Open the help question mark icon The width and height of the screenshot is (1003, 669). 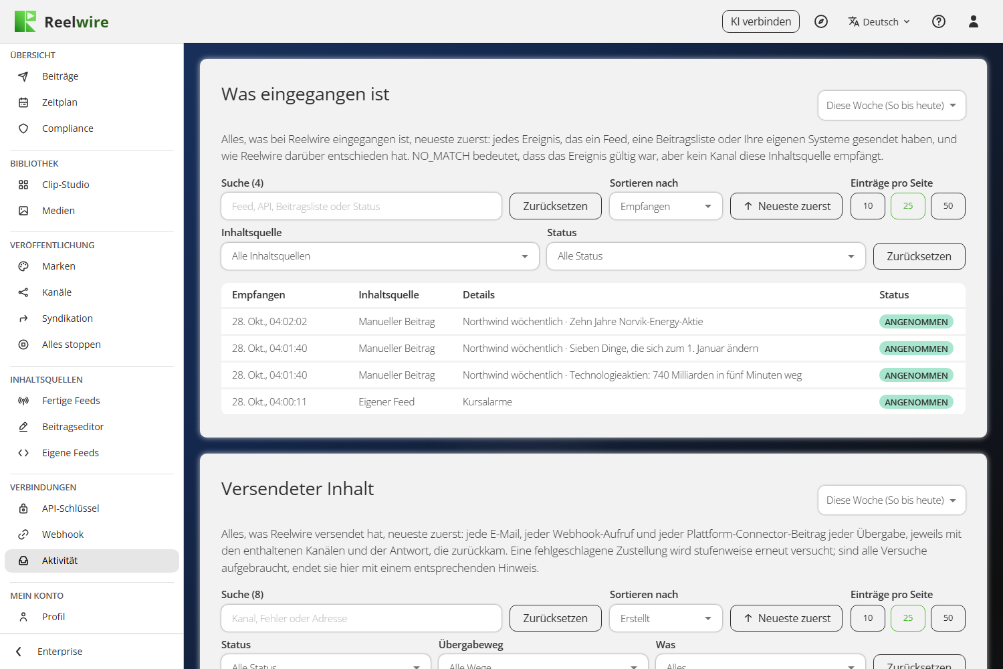point(939,21)
